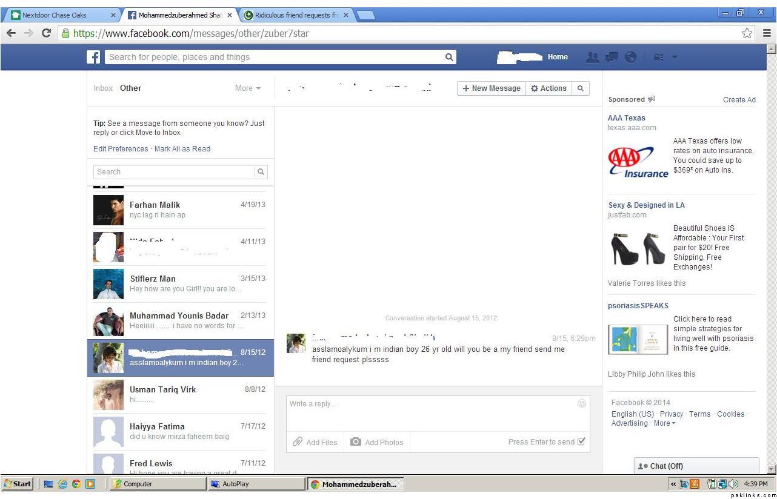Expand the More dropdown beside Other

248,88
